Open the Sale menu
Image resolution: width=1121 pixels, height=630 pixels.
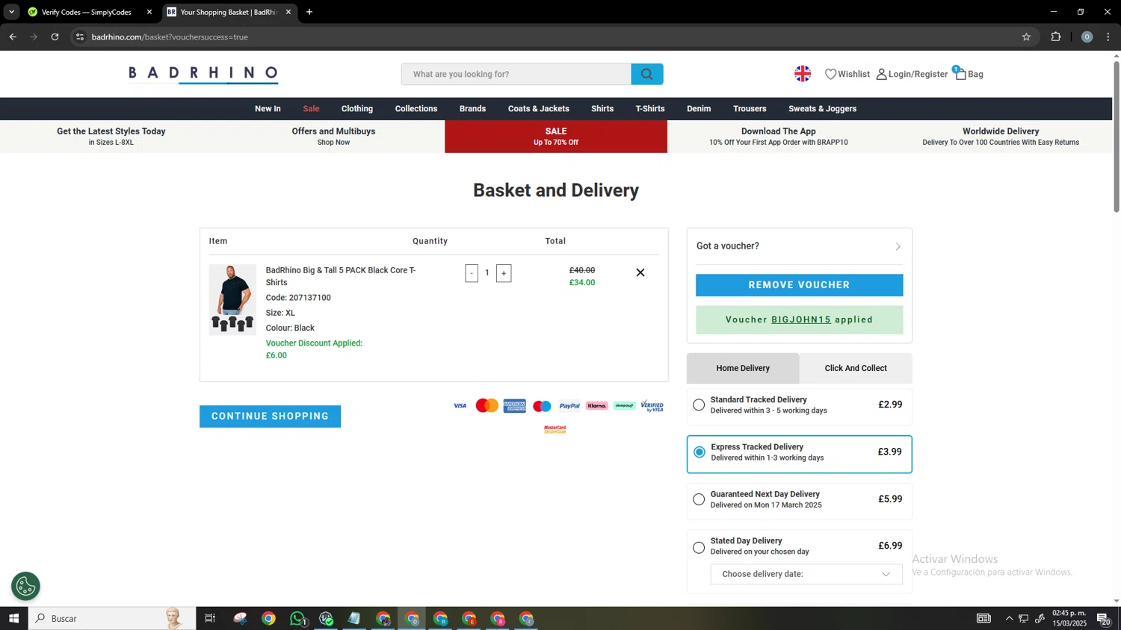[x=311, y=109]
